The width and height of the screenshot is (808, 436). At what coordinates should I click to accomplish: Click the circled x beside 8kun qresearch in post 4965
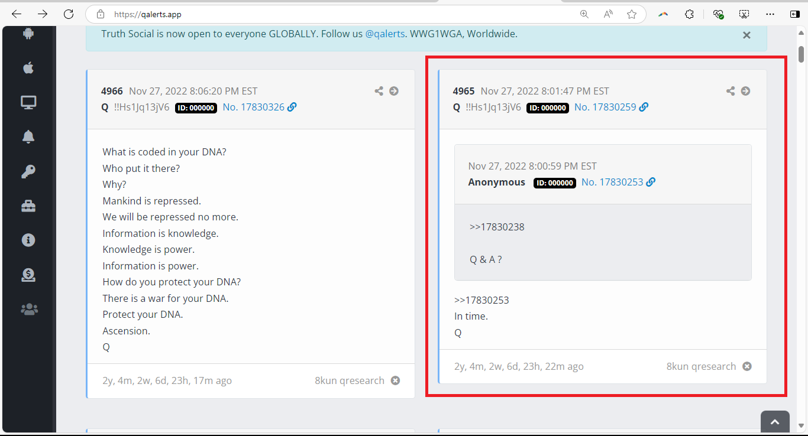[x=747, y=366]
